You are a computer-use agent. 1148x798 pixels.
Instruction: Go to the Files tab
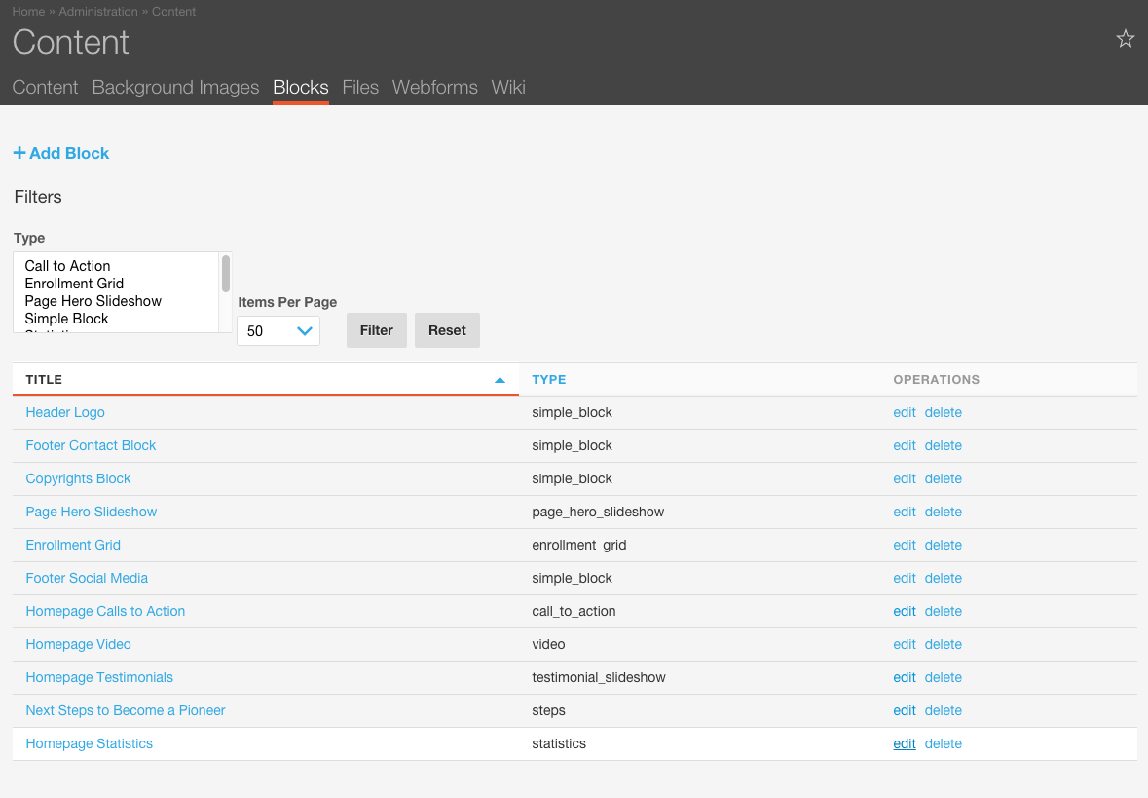360,87
